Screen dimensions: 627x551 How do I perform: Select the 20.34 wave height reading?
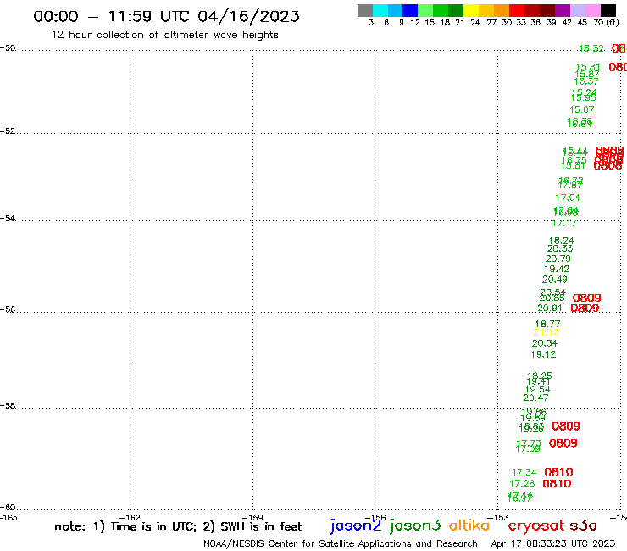click(x=545, y=343)
